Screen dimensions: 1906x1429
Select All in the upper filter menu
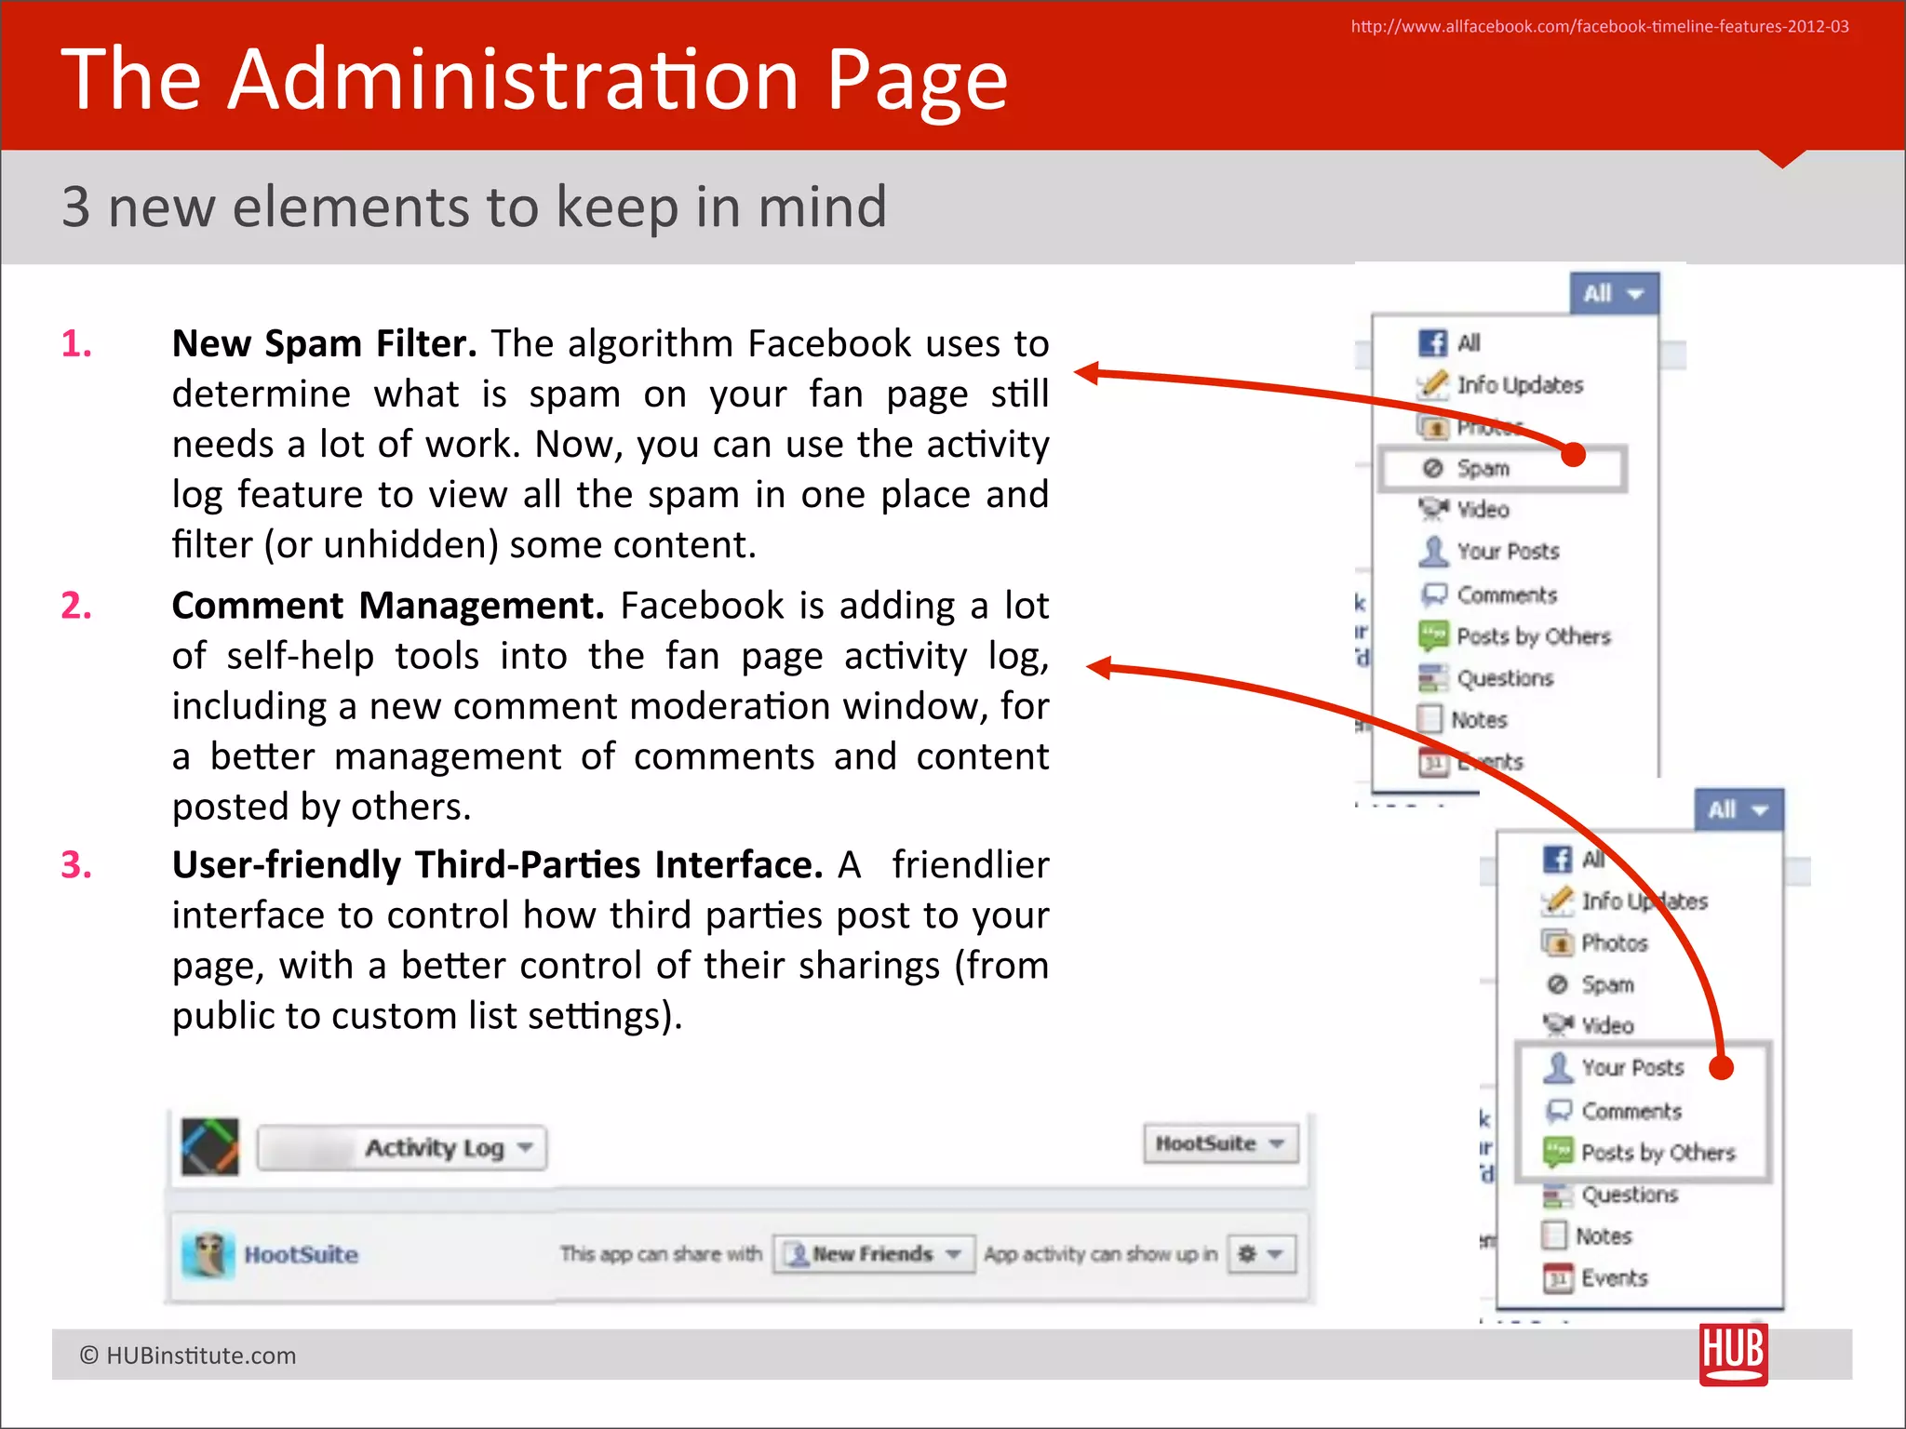tap(1469, 343)
